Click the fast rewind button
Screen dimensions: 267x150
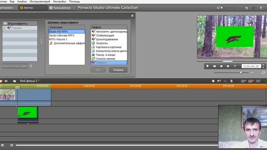[x=221, y=66]
